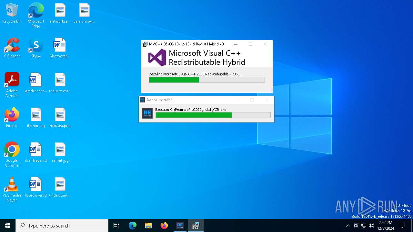This screenshot has width=413, height=232.
Task: Open Firefox from the taskbar
Action: pos(164,226)
